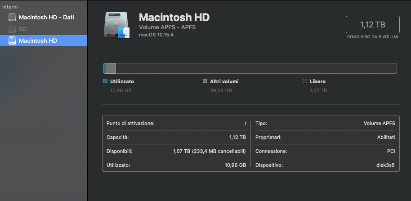Click the large hard drive Finder icon
The image size is (411, 201).
116,25
